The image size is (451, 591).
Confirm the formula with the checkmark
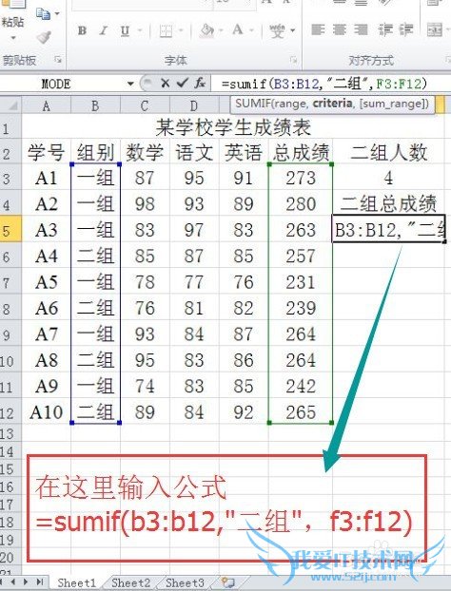click(x=183, y=83)
